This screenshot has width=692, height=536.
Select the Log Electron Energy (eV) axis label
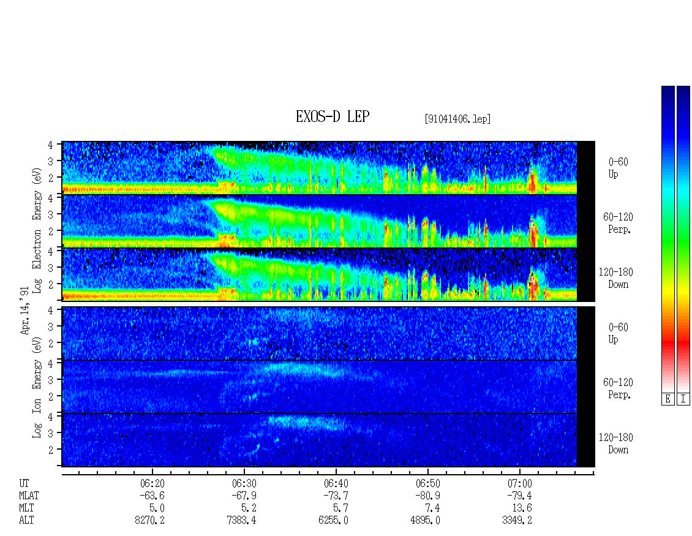click(37, 230)
